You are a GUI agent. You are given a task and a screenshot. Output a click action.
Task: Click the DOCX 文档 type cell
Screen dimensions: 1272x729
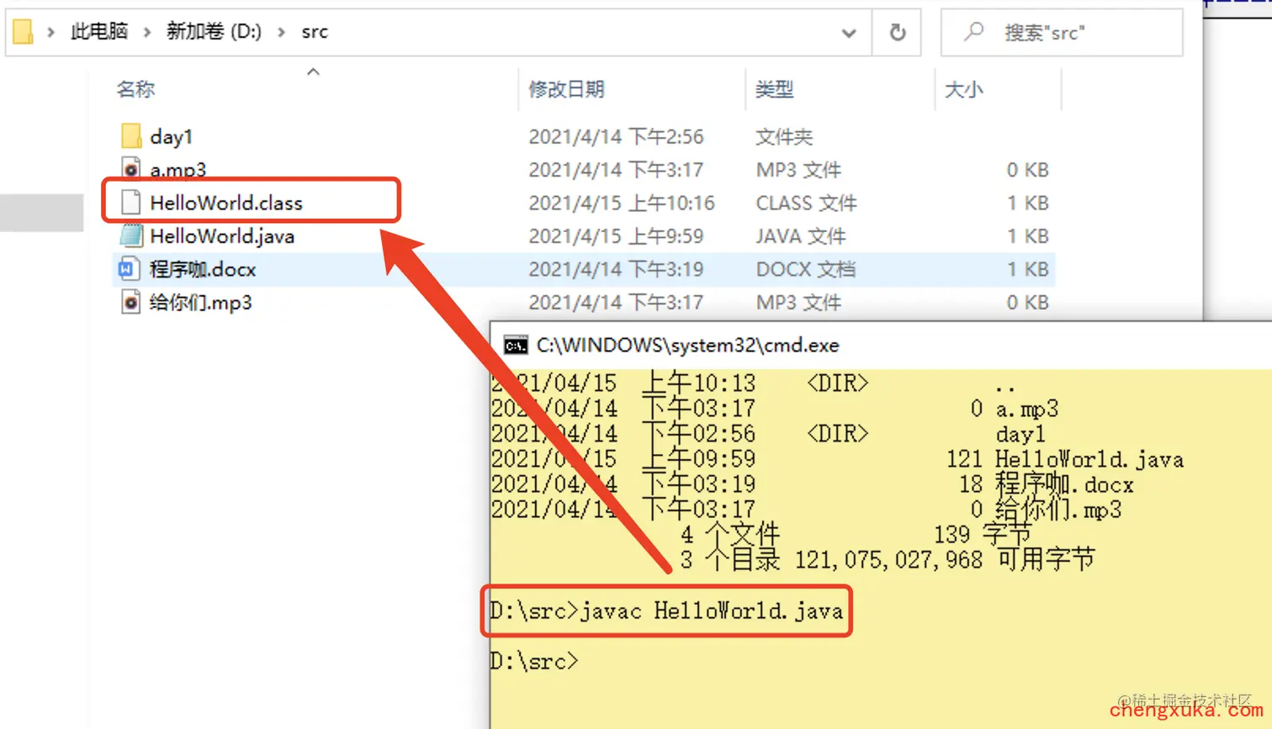click(806, 269)
